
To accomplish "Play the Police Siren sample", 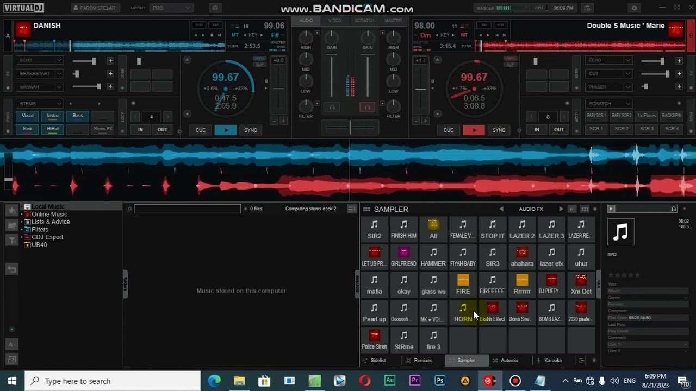I will tap(374, 340).
